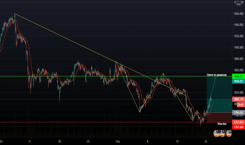This screenshot has width=245, height=145.
Task: Click the '22' date label on time axis
Action: coord(206,141)
